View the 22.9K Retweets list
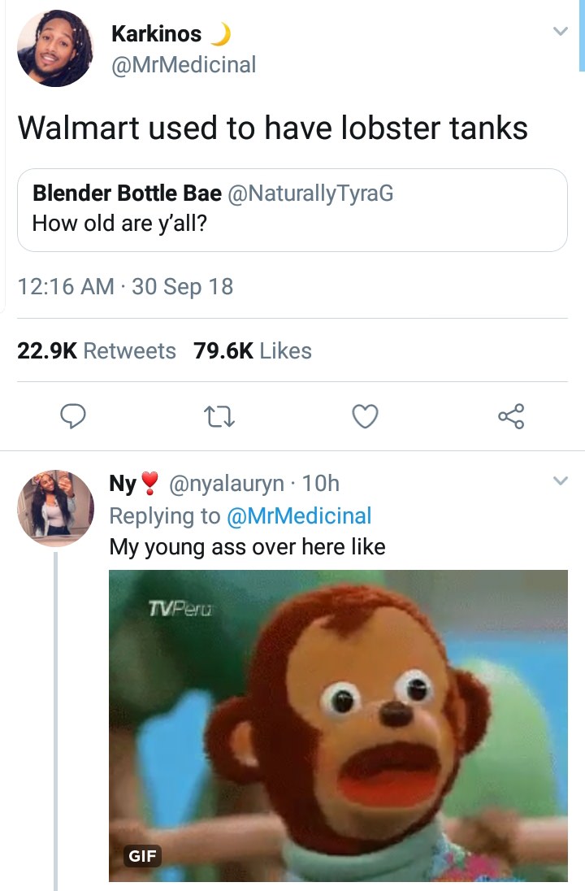 click(x=97, y=350)
